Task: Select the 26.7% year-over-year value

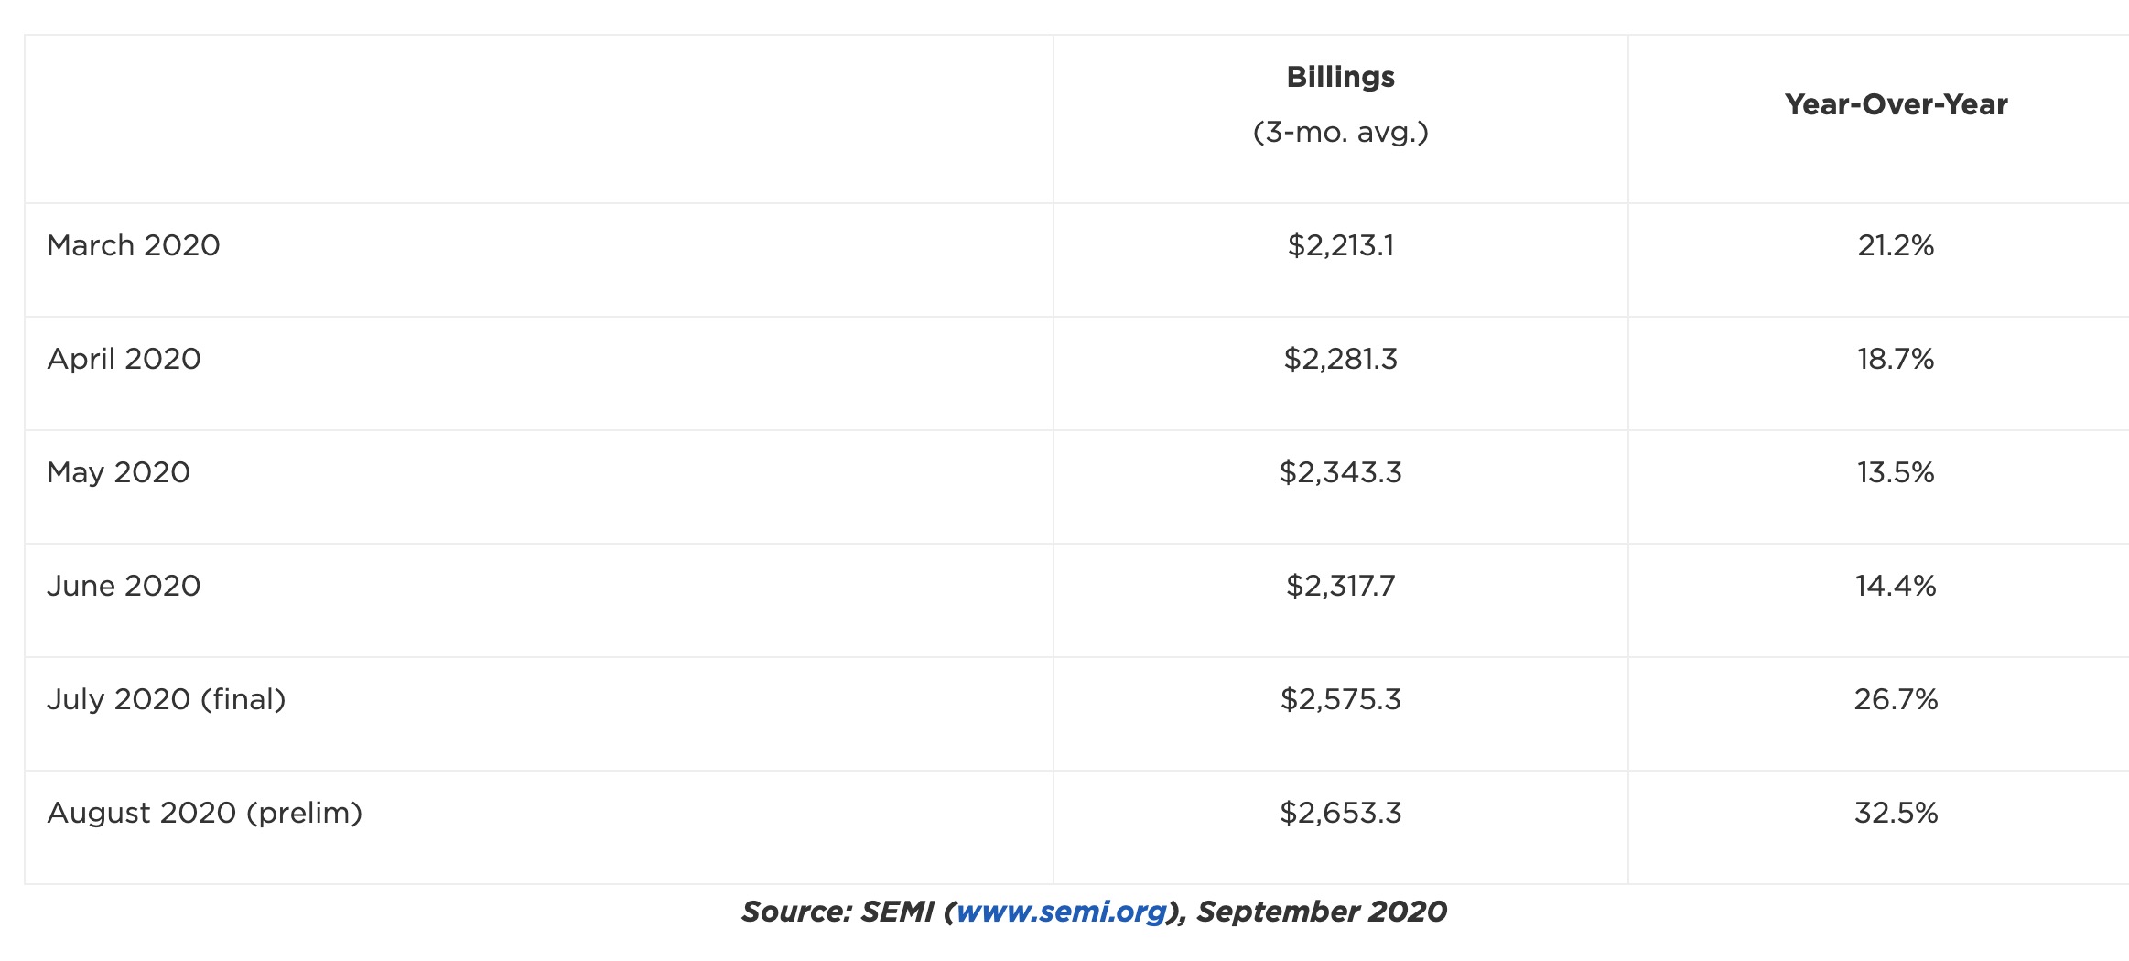Action: [x=1896, y=699]
